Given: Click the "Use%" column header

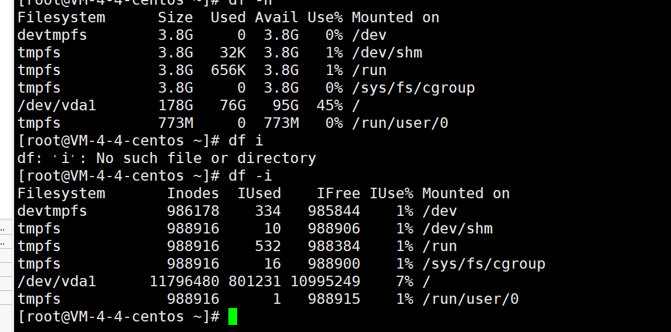Looking at the screenshot, I should pos(325,18).
